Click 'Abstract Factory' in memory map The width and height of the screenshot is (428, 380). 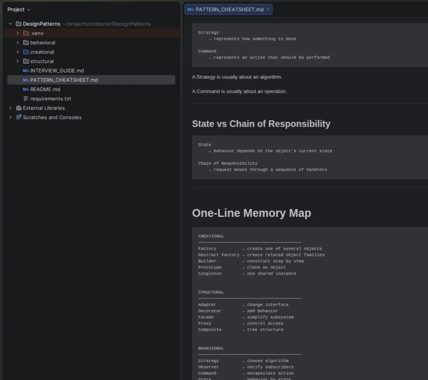pos(219,255)
